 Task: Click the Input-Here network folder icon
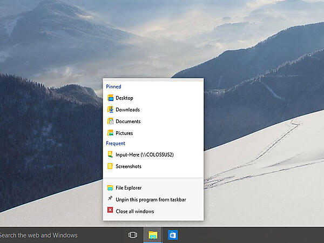pos(110,155)
